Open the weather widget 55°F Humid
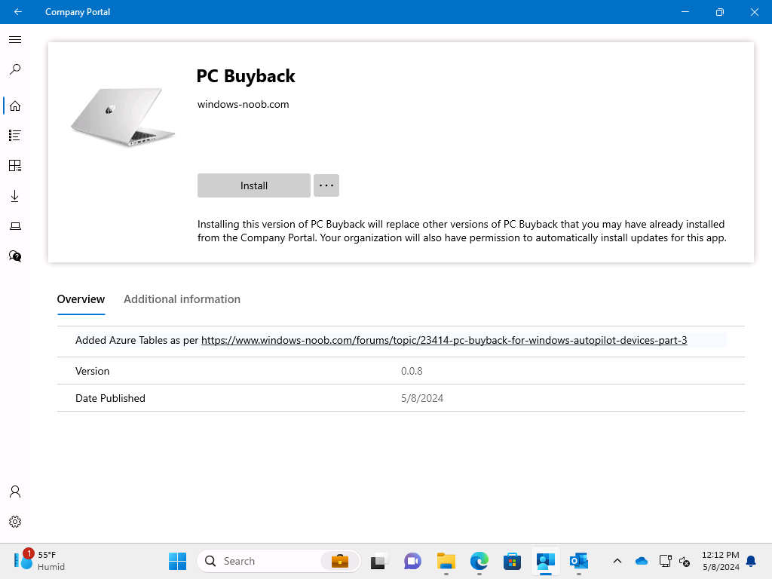Image resolution: width=772 pixels, height=579 pixels. click(39, 561)
